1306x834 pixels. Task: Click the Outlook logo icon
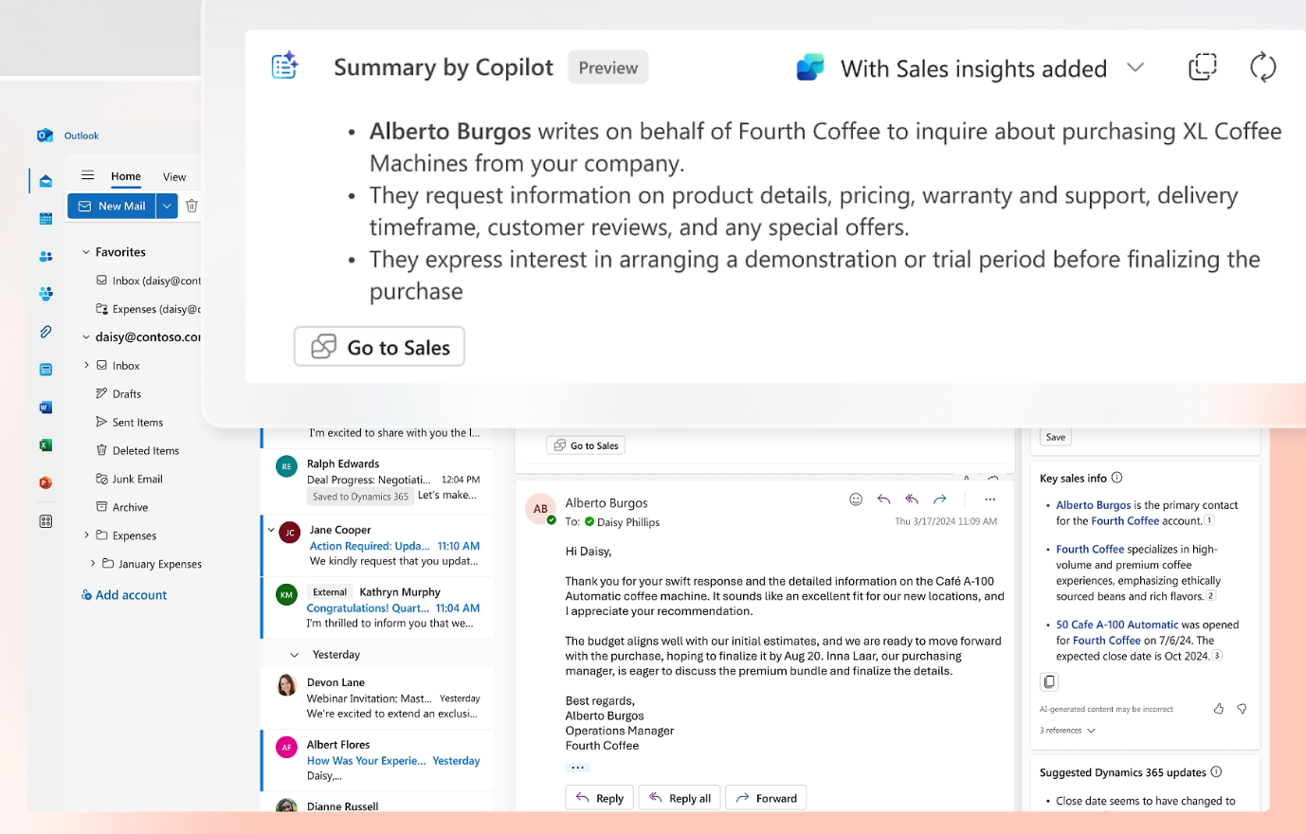pyautogui.click(x=45, y=136)
